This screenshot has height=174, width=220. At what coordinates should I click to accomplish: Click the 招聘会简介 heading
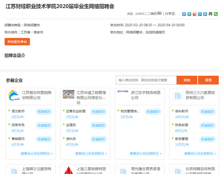coord(15,56)
